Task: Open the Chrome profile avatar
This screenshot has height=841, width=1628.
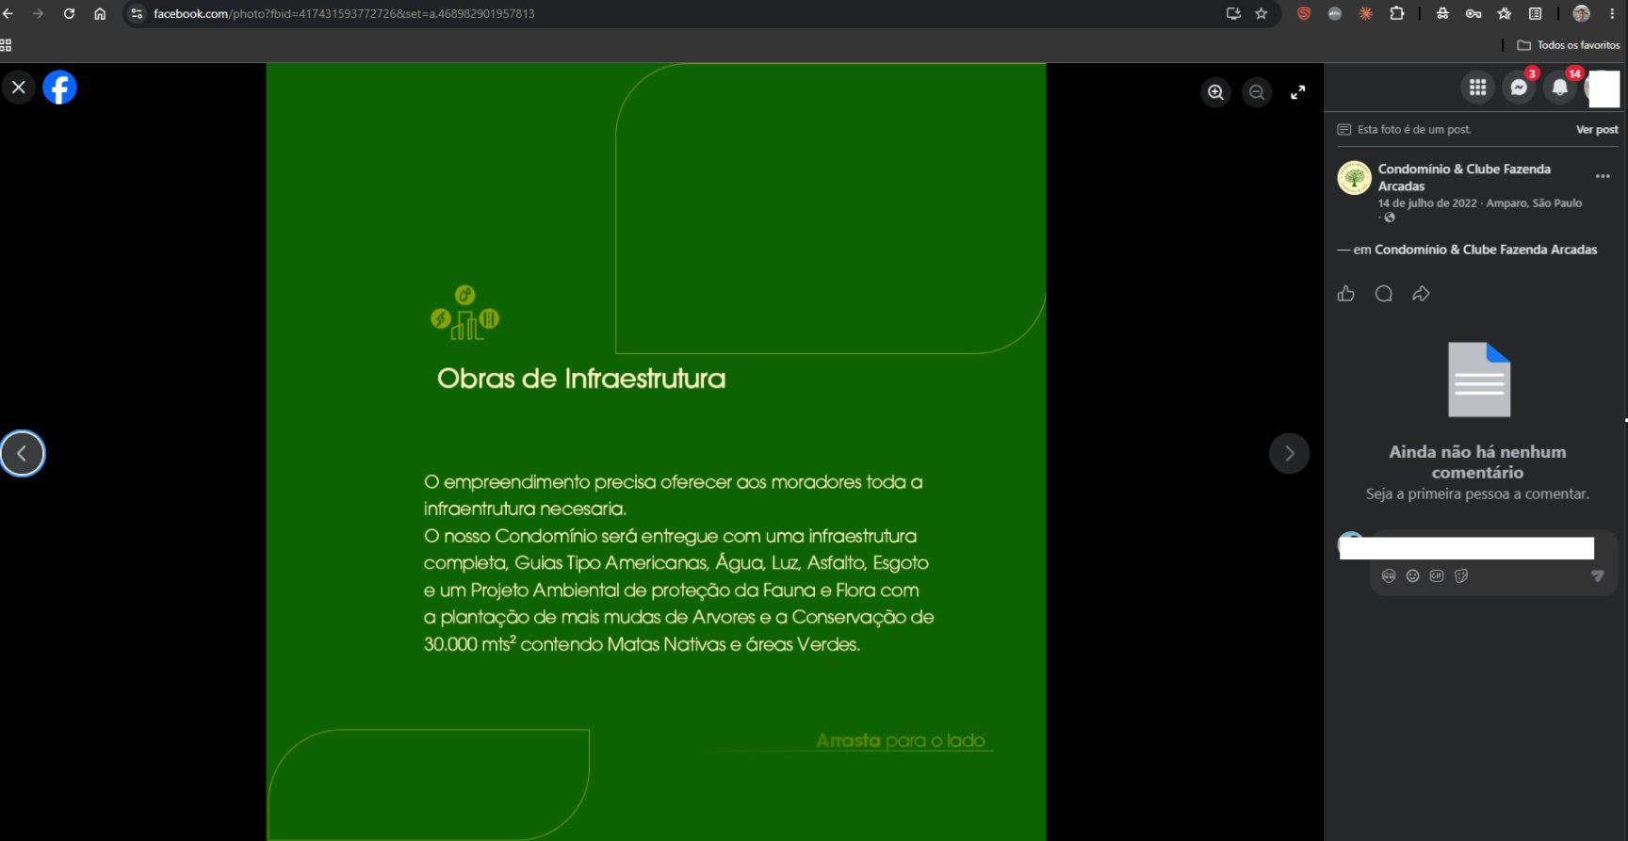Action: (x=1582, y=13)
